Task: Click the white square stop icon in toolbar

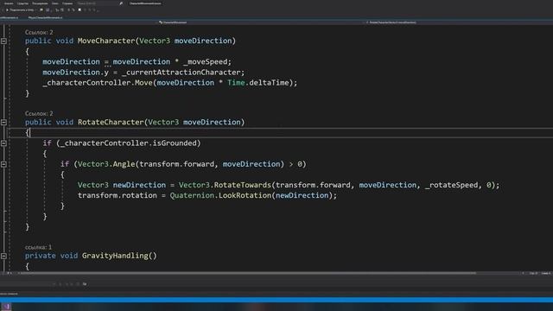Action: click(79, 10)
